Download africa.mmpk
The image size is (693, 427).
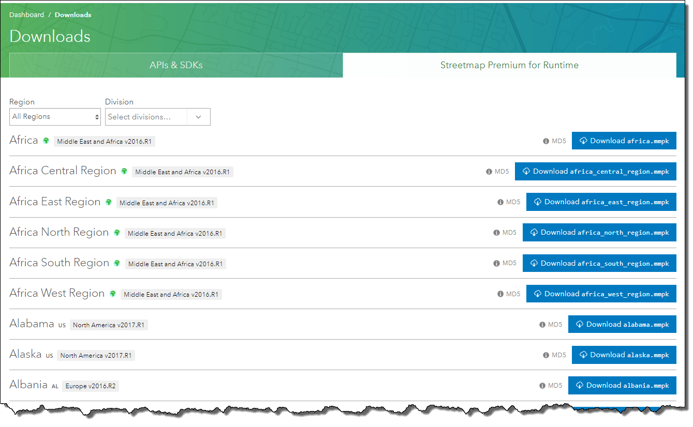[624, 141]
